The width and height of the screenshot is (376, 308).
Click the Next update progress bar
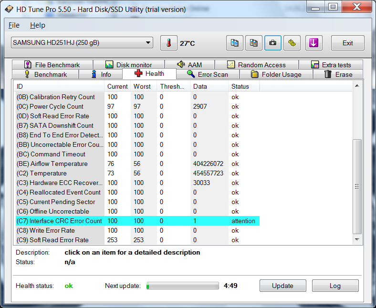tap(183, 286)
